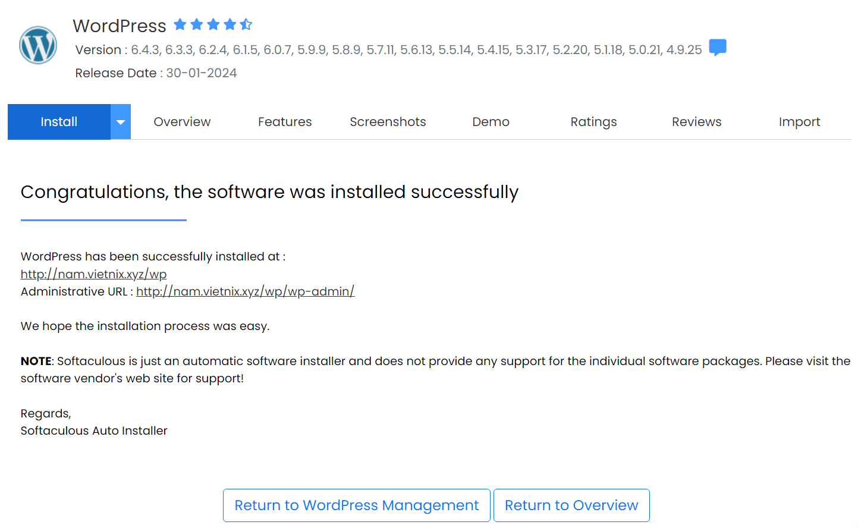Click the second rating star
The width and height of the screenshot is (858, 528).
[197, 24]
